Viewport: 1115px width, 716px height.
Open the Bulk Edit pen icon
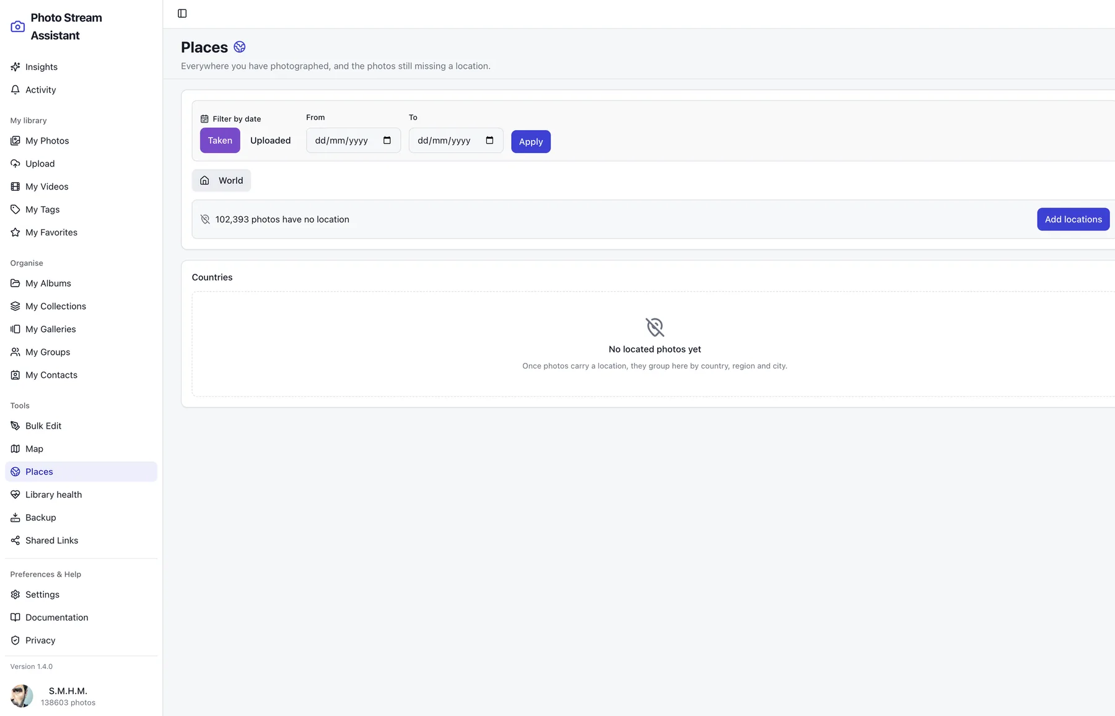click(x=15, y=426)
